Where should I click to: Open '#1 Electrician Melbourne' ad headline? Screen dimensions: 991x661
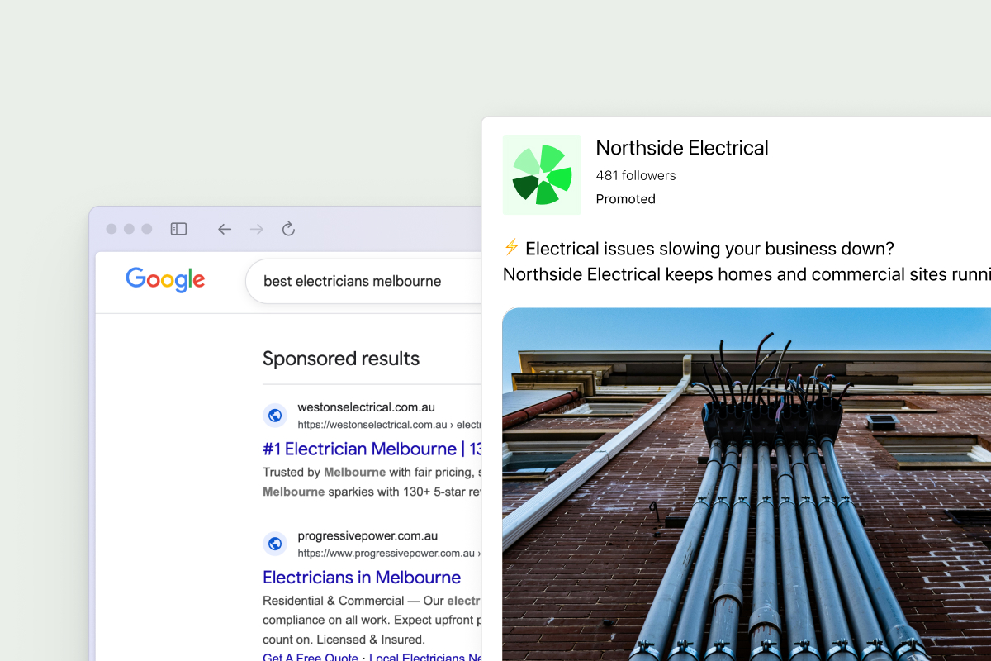(372, 449)
